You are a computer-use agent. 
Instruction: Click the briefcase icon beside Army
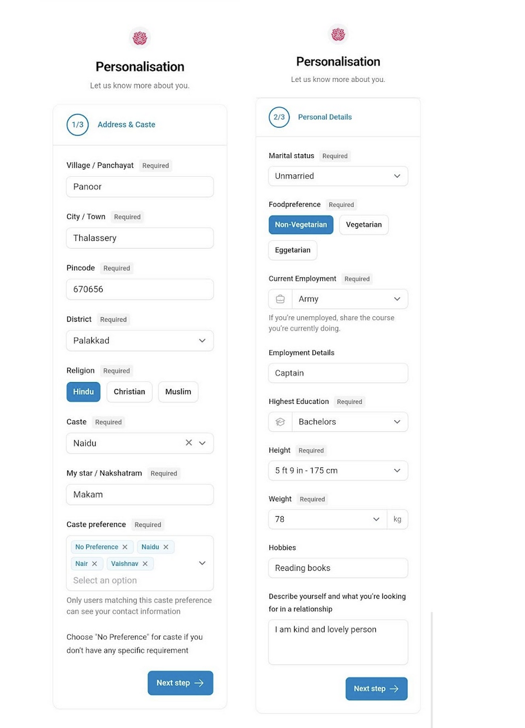coord(280,299)
